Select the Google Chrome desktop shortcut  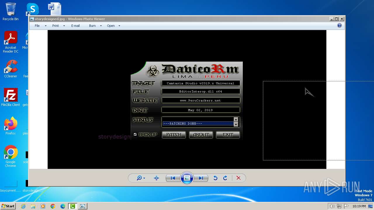pos(11,156)
